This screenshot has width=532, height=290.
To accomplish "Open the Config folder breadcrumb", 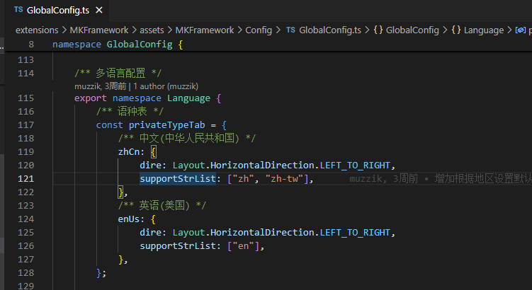I will 259,30.
